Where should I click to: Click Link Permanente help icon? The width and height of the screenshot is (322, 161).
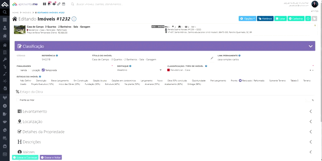pyautogui.click(x=239, y=55)
